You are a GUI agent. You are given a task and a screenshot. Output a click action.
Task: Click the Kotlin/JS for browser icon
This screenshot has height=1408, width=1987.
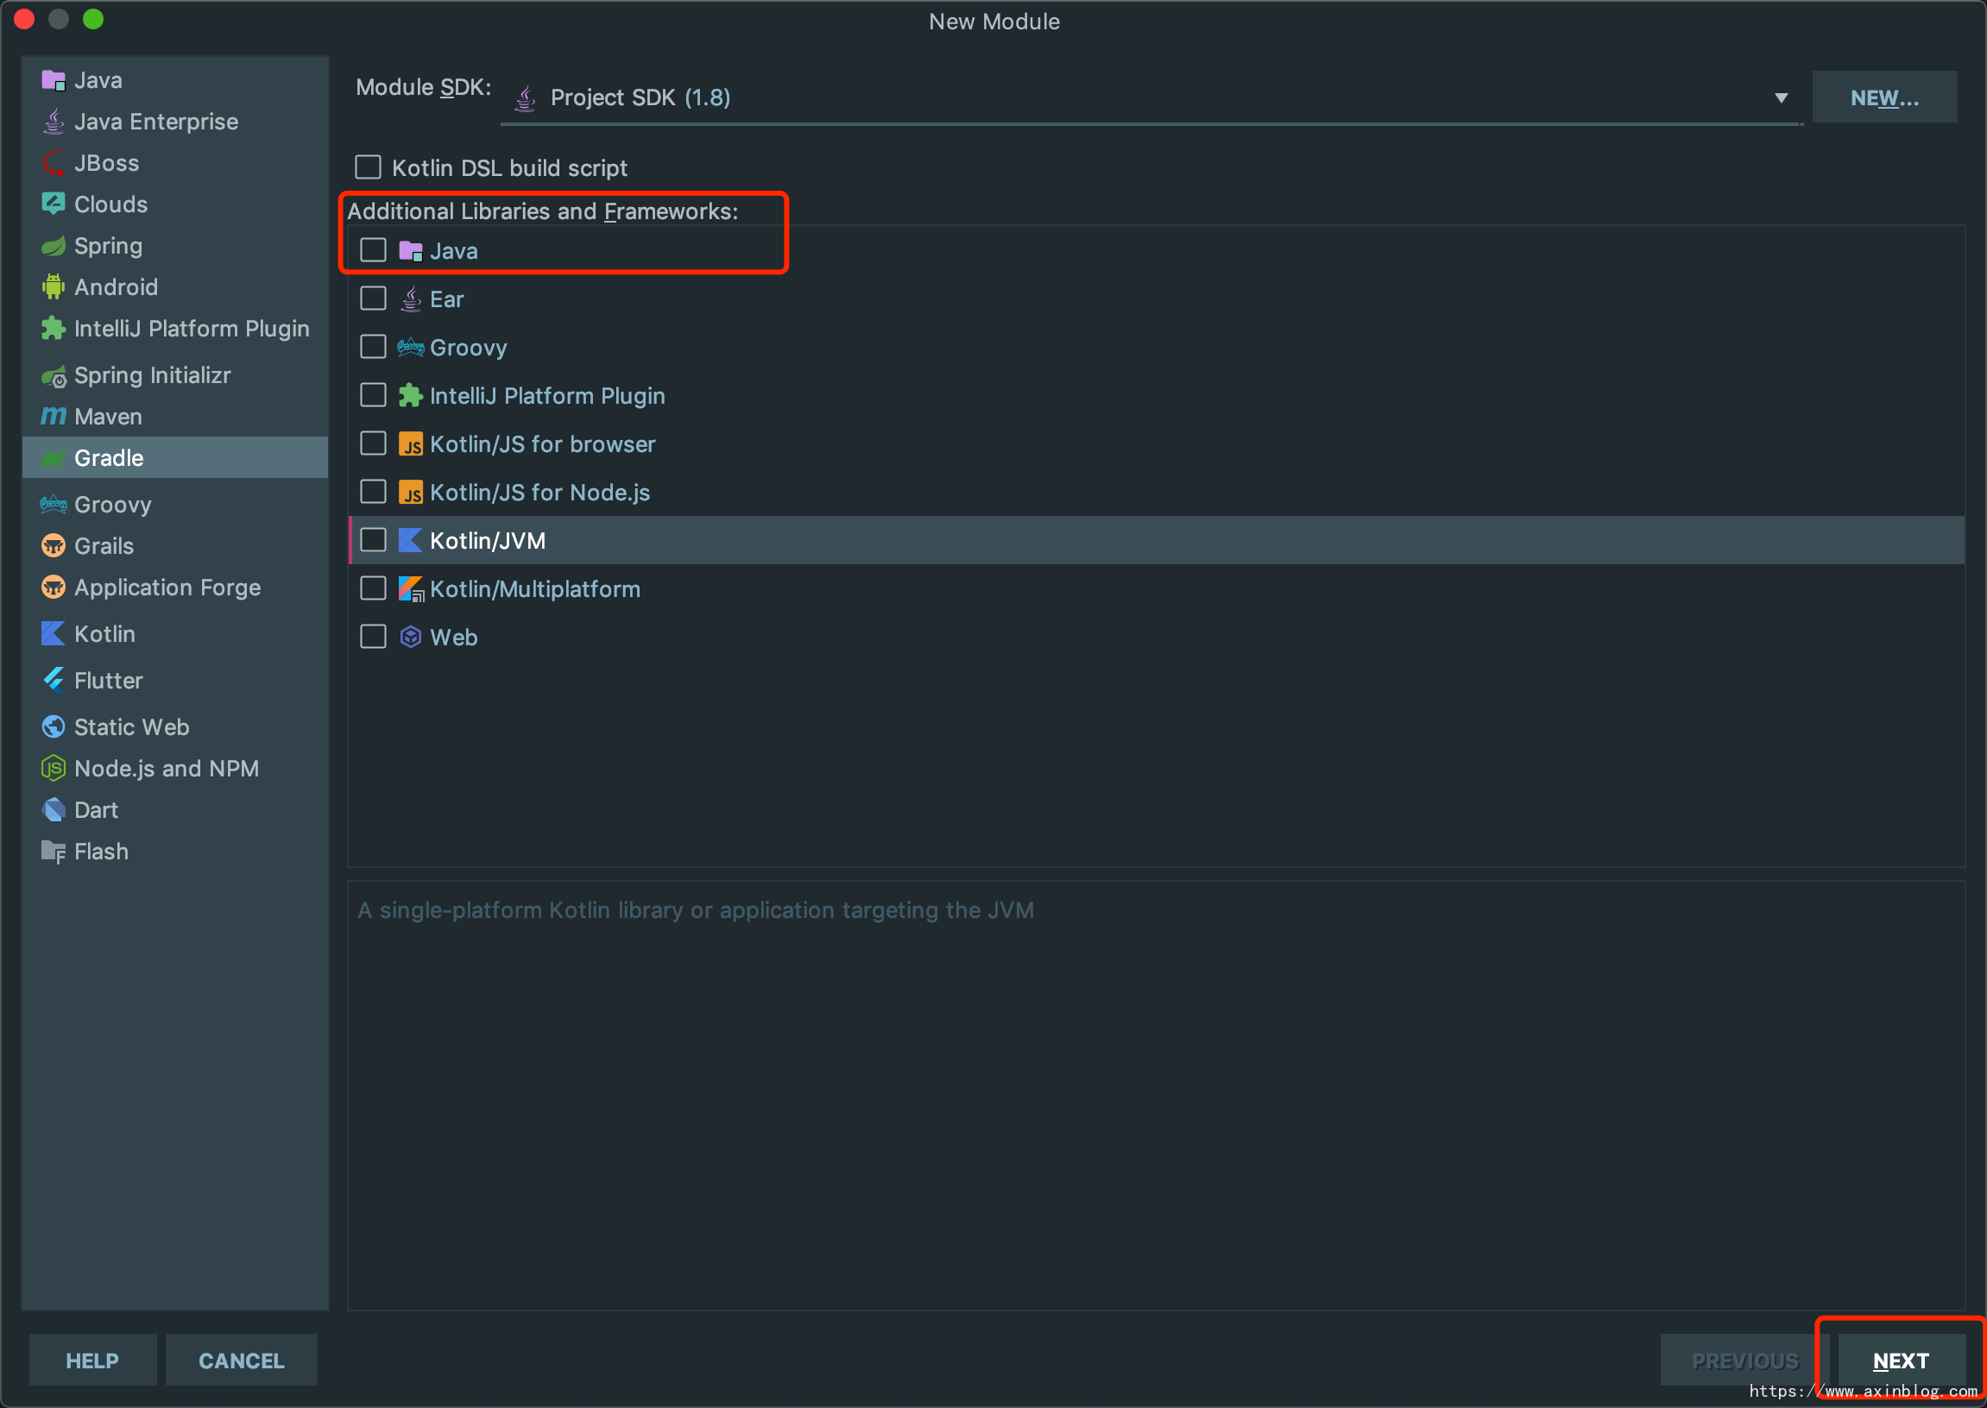[410, 444]
